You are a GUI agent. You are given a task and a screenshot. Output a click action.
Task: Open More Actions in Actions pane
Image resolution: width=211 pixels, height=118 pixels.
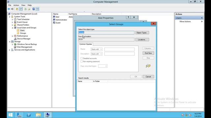tap(185, 22)
